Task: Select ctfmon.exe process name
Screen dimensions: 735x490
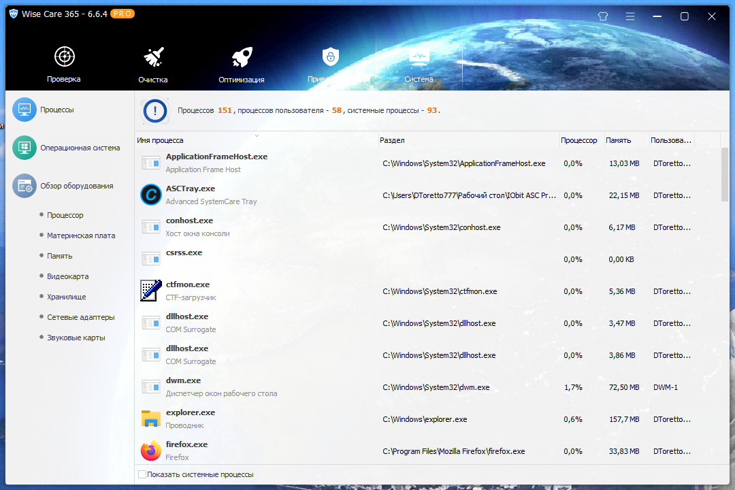Action: pyautogui.click(x=188, y=284)
